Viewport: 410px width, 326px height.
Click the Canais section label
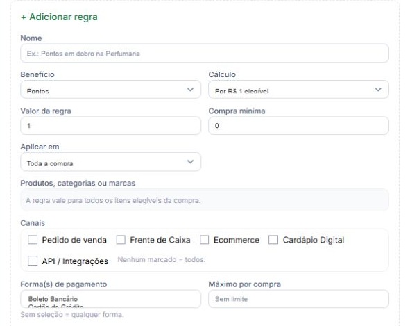point(33,223)
